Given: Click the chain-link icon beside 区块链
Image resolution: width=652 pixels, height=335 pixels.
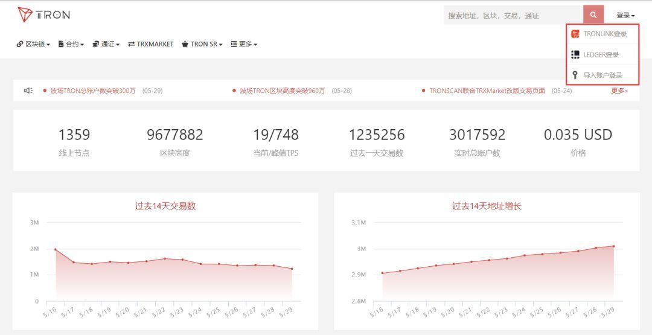Looking at the screenshot, I should pyautogui.click(x=20, y=44).
